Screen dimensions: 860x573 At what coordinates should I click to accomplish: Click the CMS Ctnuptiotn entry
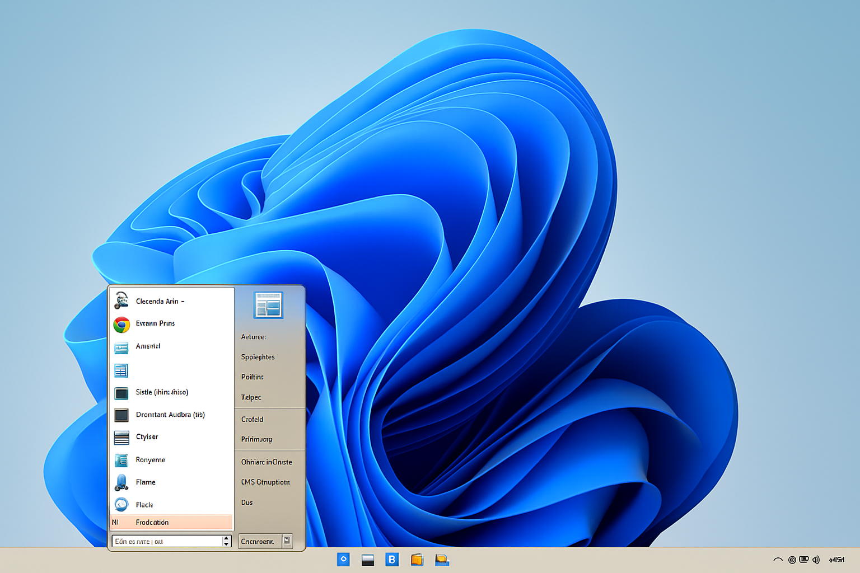click(265, 482)
